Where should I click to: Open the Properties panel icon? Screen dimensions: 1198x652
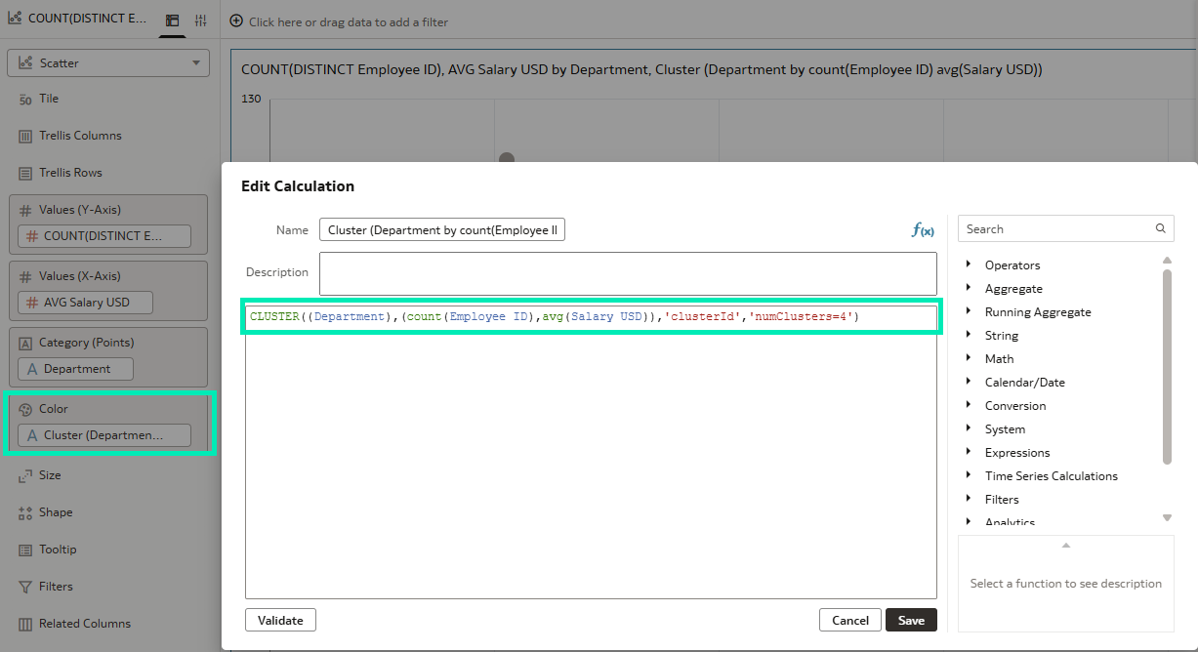tap(201, 20)
